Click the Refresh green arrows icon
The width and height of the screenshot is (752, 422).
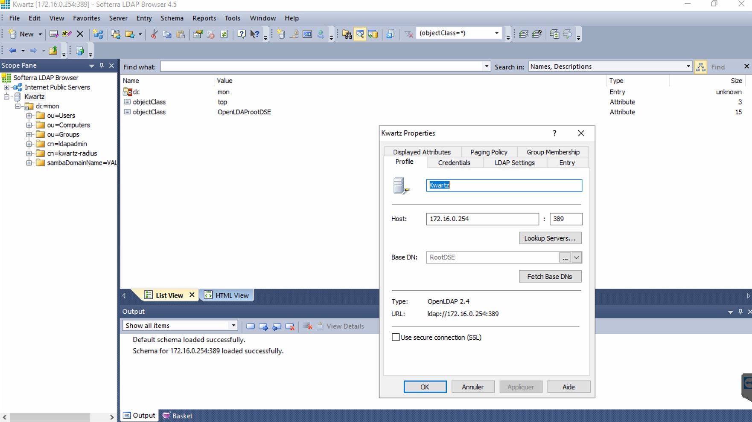tap(224, 34)
